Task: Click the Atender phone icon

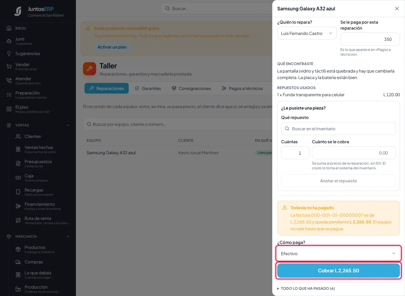Action: tap(9, 81)
